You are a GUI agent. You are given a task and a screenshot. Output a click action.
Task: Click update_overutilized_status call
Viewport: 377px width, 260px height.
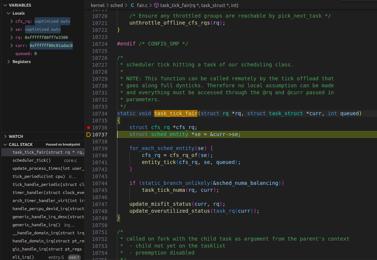(170, 211)
